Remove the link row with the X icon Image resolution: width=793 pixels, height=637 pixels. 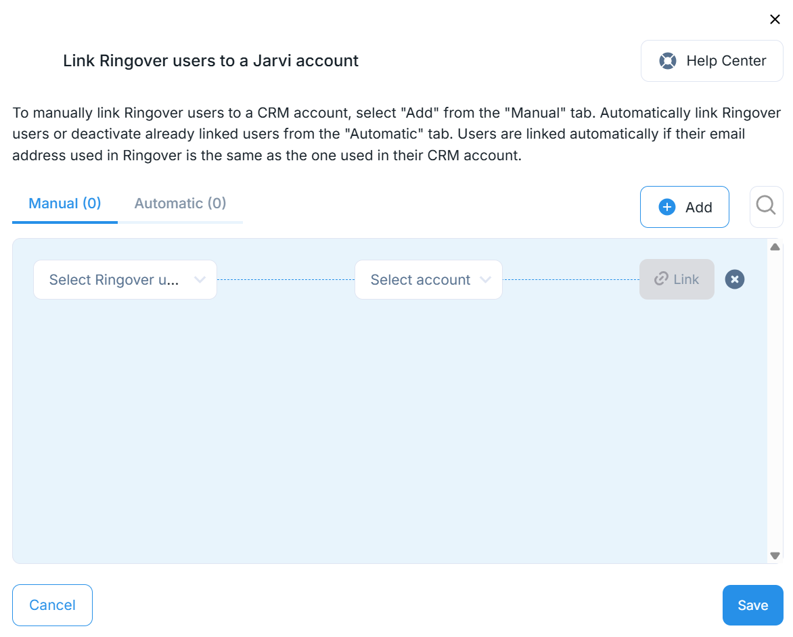coord(734,279)
